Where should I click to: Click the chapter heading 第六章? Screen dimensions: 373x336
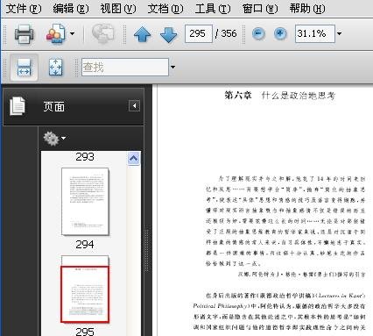click(238, 95)
